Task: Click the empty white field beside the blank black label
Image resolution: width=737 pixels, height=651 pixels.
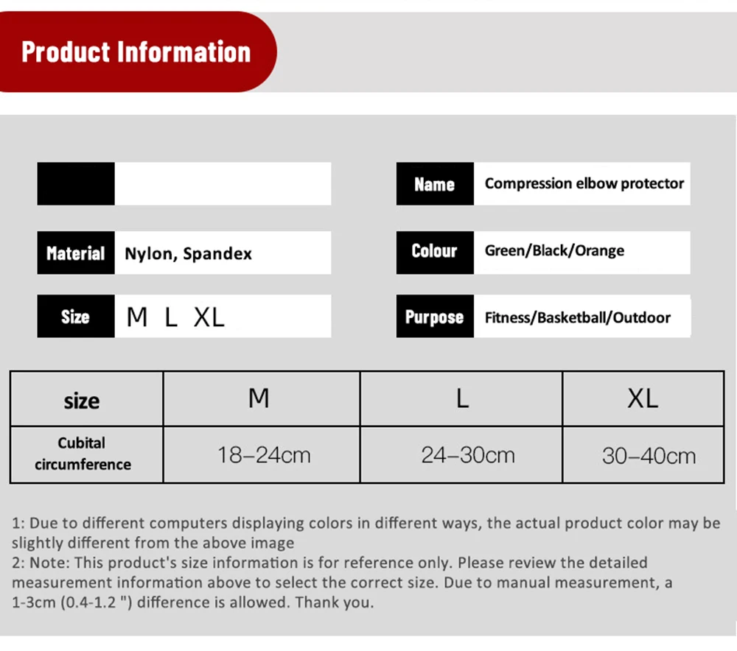Action: pos(223,184)
